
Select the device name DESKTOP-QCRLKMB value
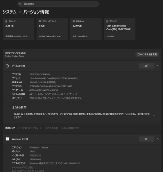click(x=39, y=74)
